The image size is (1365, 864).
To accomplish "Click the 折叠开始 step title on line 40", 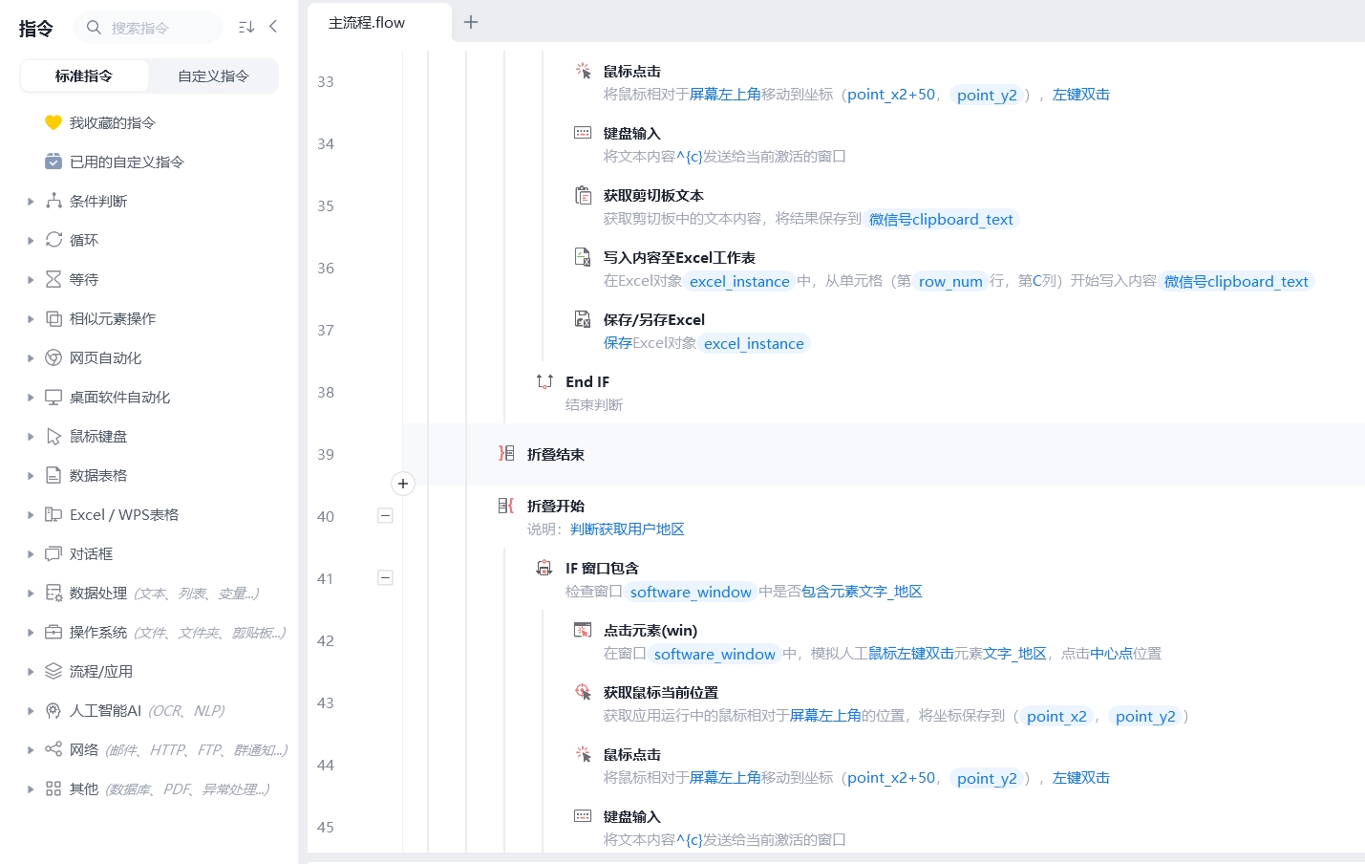I will [556, 506].
